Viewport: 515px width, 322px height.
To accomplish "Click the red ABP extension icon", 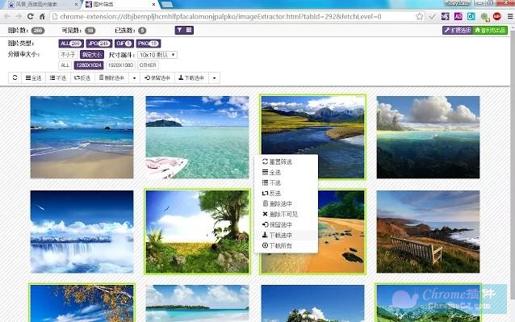I will tap(496, 16).
